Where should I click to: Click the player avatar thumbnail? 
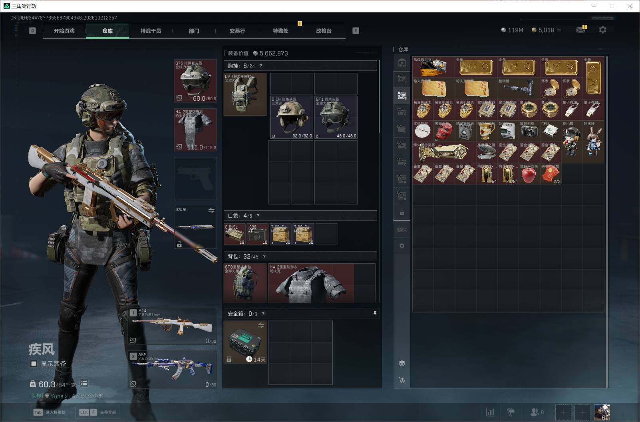pyautogui.click(x=602, y=412)
